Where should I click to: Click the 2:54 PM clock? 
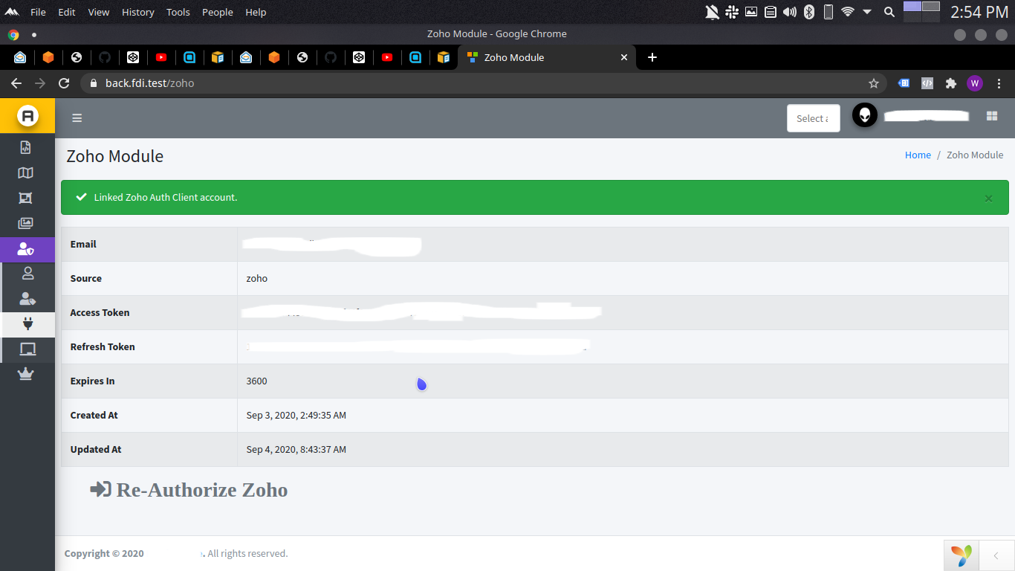tap(979, 12)
